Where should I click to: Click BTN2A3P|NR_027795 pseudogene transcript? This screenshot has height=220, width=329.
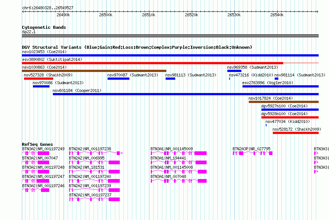coord(252,153)
